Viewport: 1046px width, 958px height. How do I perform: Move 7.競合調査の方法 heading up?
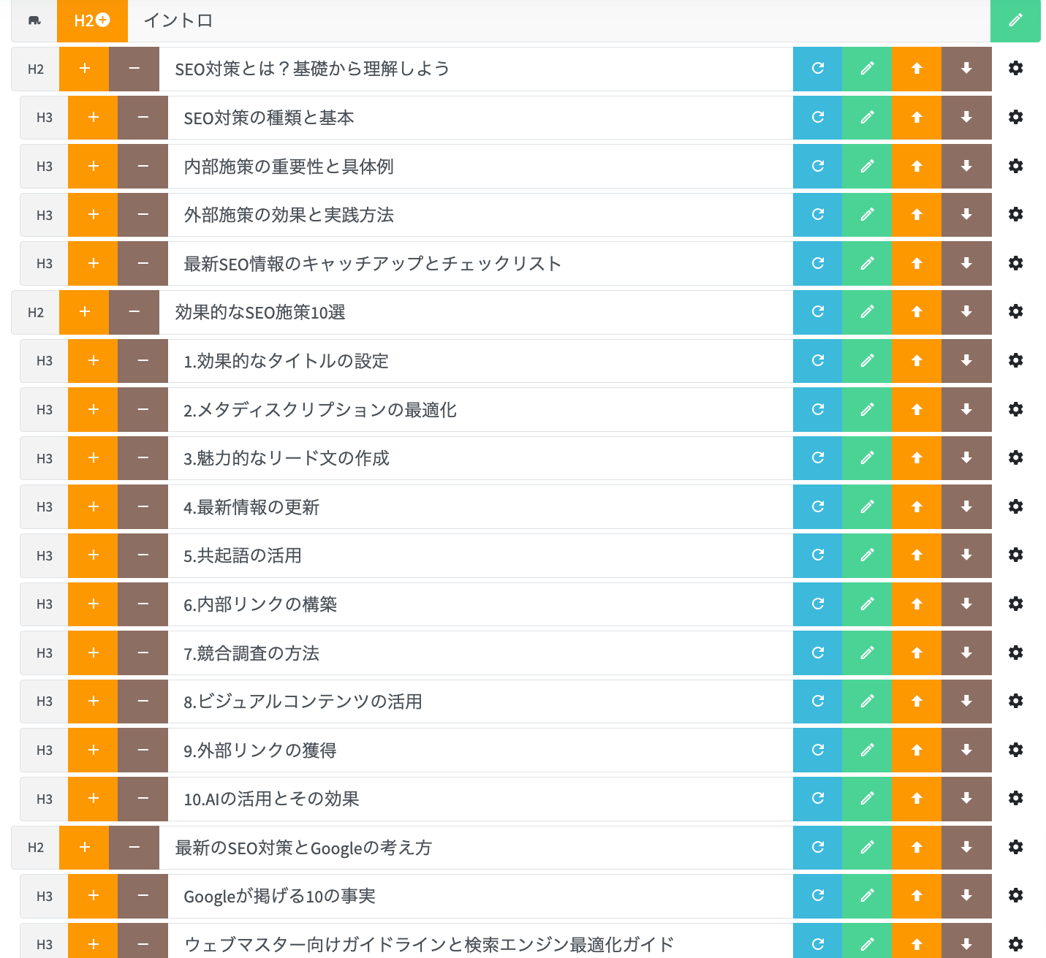click(917, 653)
